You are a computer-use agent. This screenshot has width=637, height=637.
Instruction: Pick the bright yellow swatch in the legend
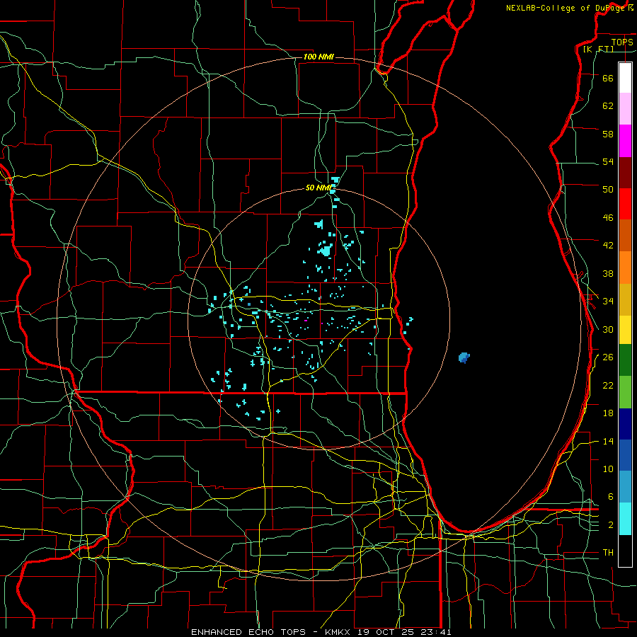tap(625, 330)
